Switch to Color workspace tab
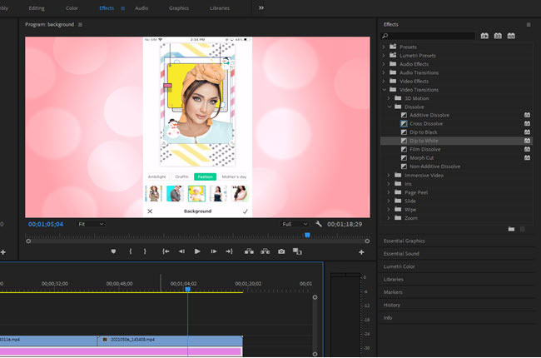 [72, 8]
